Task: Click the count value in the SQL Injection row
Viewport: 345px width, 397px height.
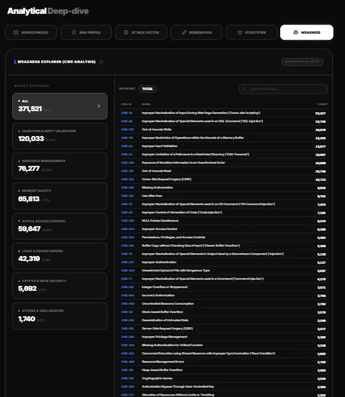Action: pyautogui.click(x=321, y=122)
